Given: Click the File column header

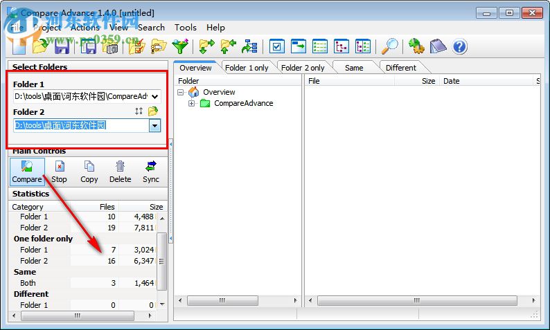Looking at the screenshot, I should click(349, 81).
